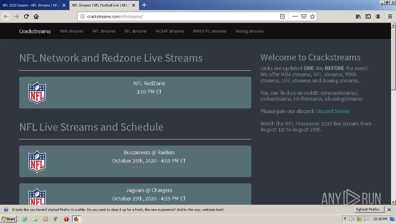The height and width of the screenshot is (223, 396).
Task: Open a new tab with the plus button
Action: click(x=144, y=5)
